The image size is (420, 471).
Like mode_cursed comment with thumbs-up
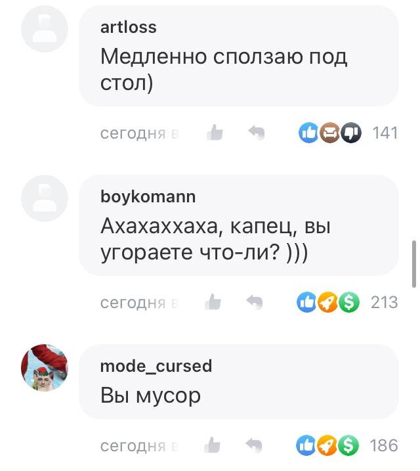213,445
